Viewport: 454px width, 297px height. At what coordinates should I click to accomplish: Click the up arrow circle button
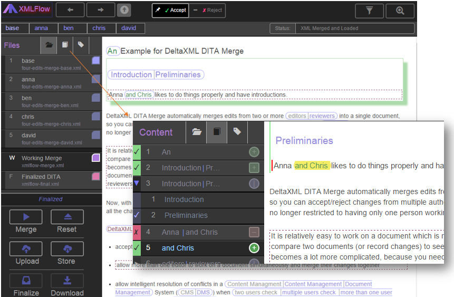[x=124, y=10]
